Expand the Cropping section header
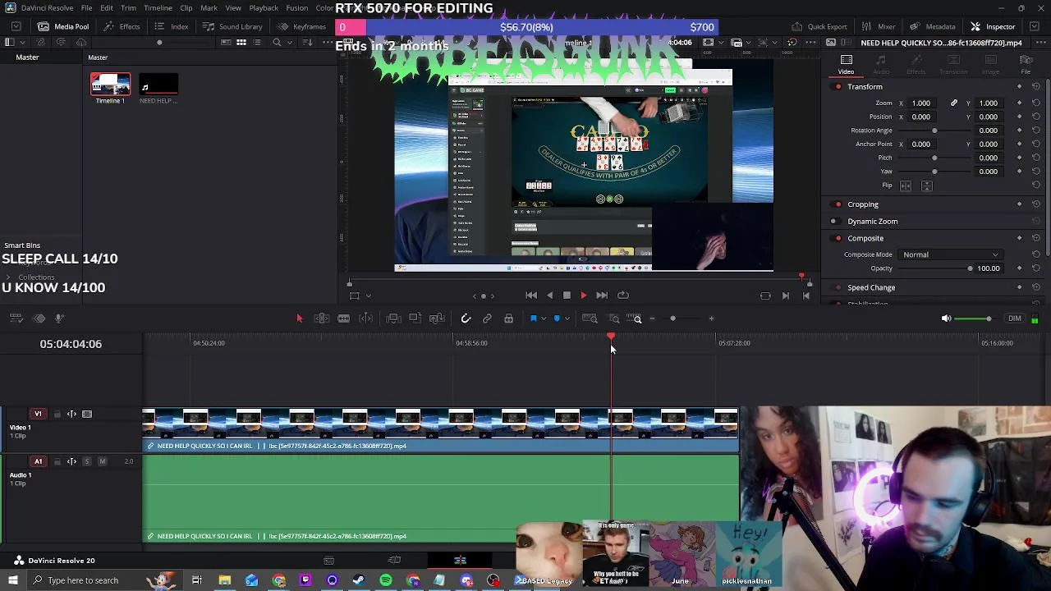The height and width of the screenshot is (591, 1051). (863, 204)
